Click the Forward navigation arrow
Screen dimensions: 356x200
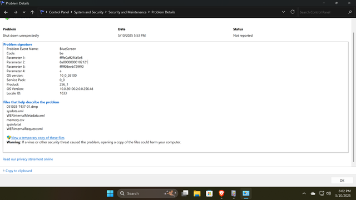pyautogui.click(x=16, y=12)
